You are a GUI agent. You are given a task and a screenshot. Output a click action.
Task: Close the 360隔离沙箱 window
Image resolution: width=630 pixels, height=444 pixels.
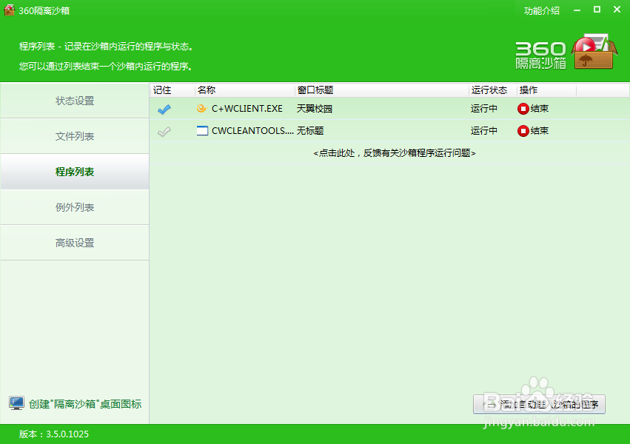(617, 10)
